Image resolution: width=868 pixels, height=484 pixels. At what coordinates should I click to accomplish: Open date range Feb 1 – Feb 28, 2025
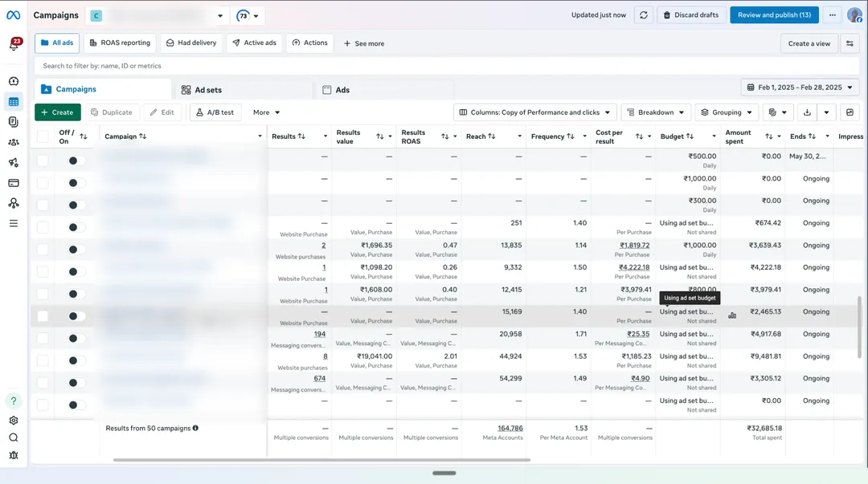pyautogui.click(x=800, y=87)
